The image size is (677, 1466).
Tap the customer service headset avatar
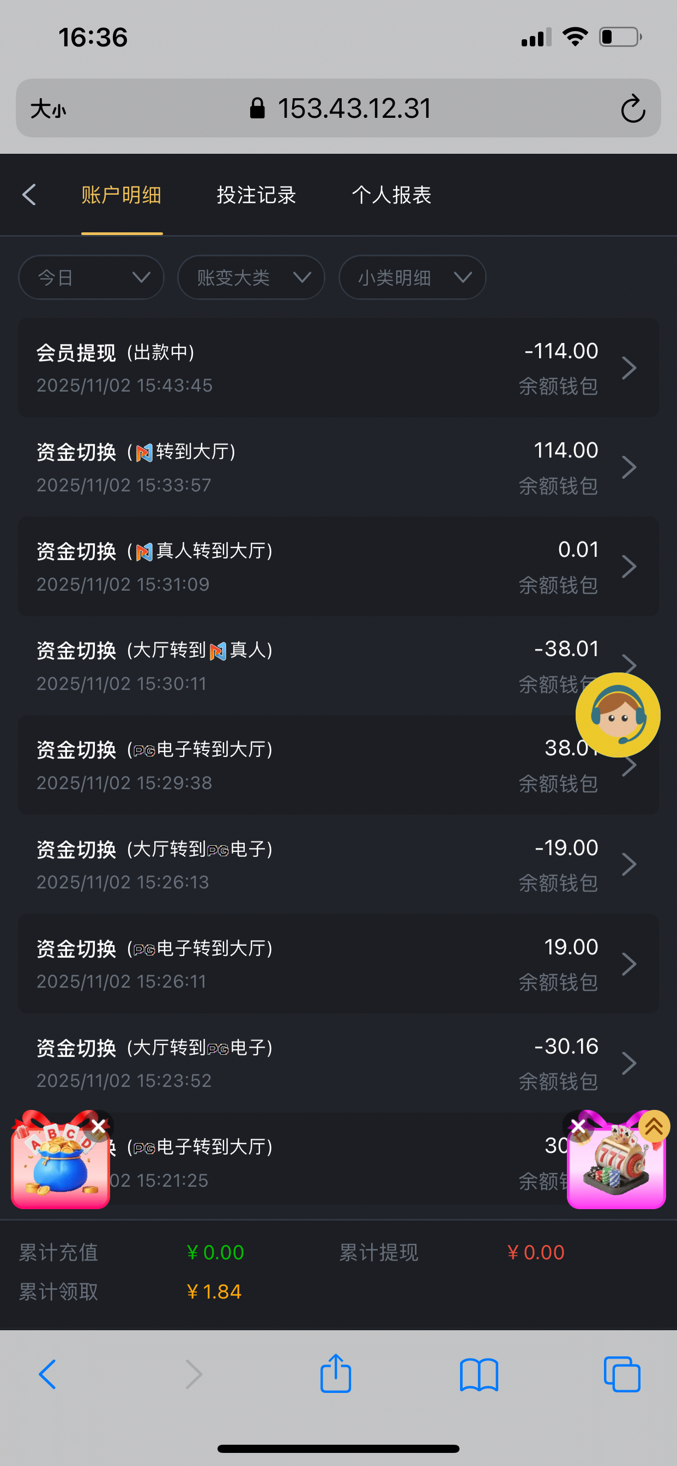[x=618, y=715]
